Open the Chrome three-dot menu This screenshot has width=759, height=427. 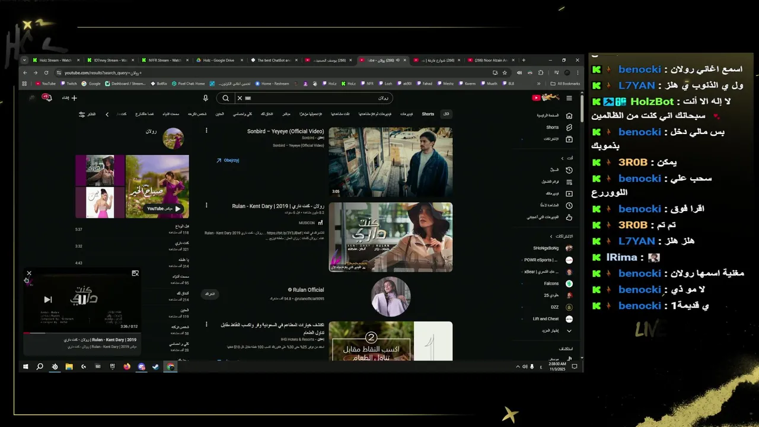click(x=578, y=72)
